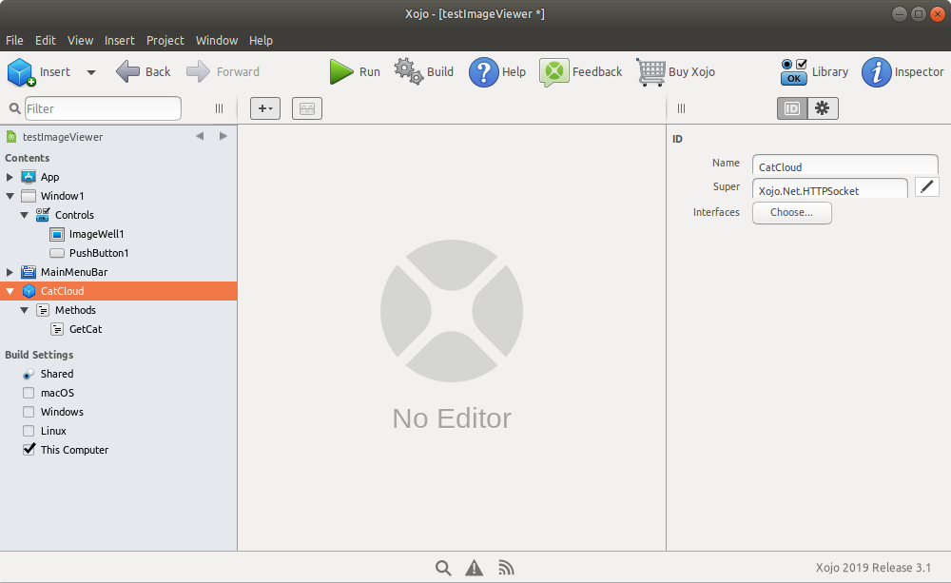Image resolution: width=951 pixels, height=583 pixels.
Task: Open the View menu
Action: (x=80, y=41)
